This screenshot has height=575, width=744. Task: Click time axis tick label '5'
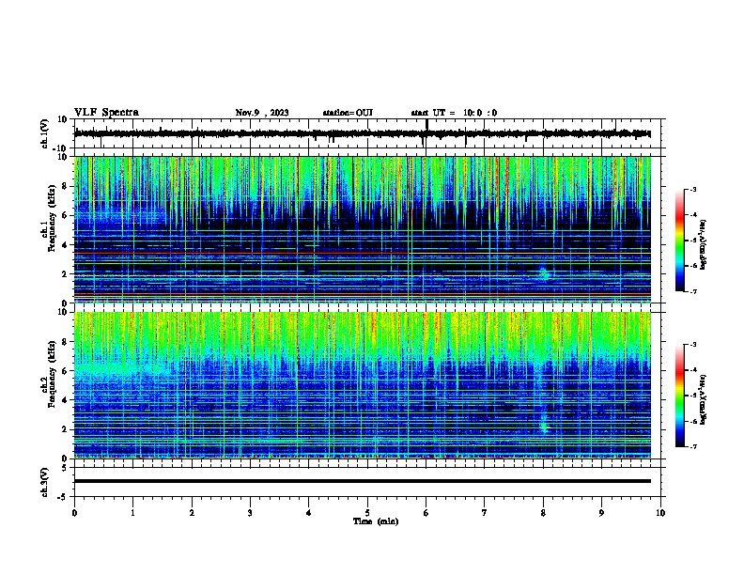point(367,513)
